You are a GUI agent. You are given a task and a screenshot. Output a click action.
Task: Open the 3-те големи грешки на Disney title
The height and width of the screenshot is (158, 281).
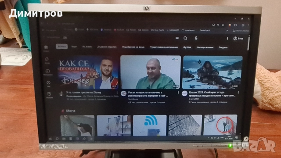pyautogui.click(x=83, y=93)
